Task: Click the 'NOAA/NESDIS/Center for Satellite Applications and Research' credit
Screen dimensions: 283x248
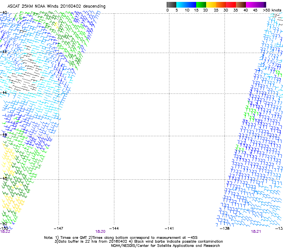Action: (165, 246)
